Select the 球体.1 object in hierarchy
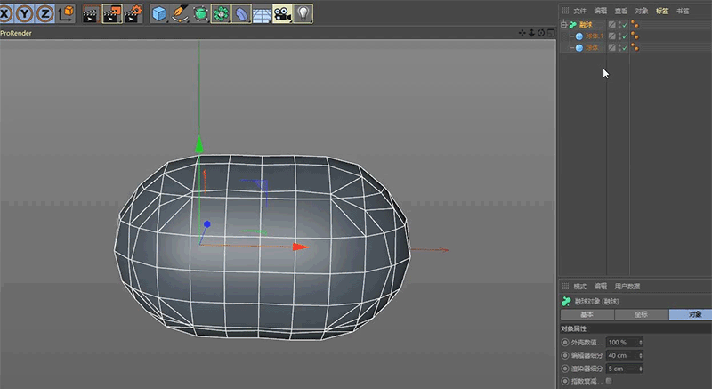The image size is (712, 389). [595, 36]
